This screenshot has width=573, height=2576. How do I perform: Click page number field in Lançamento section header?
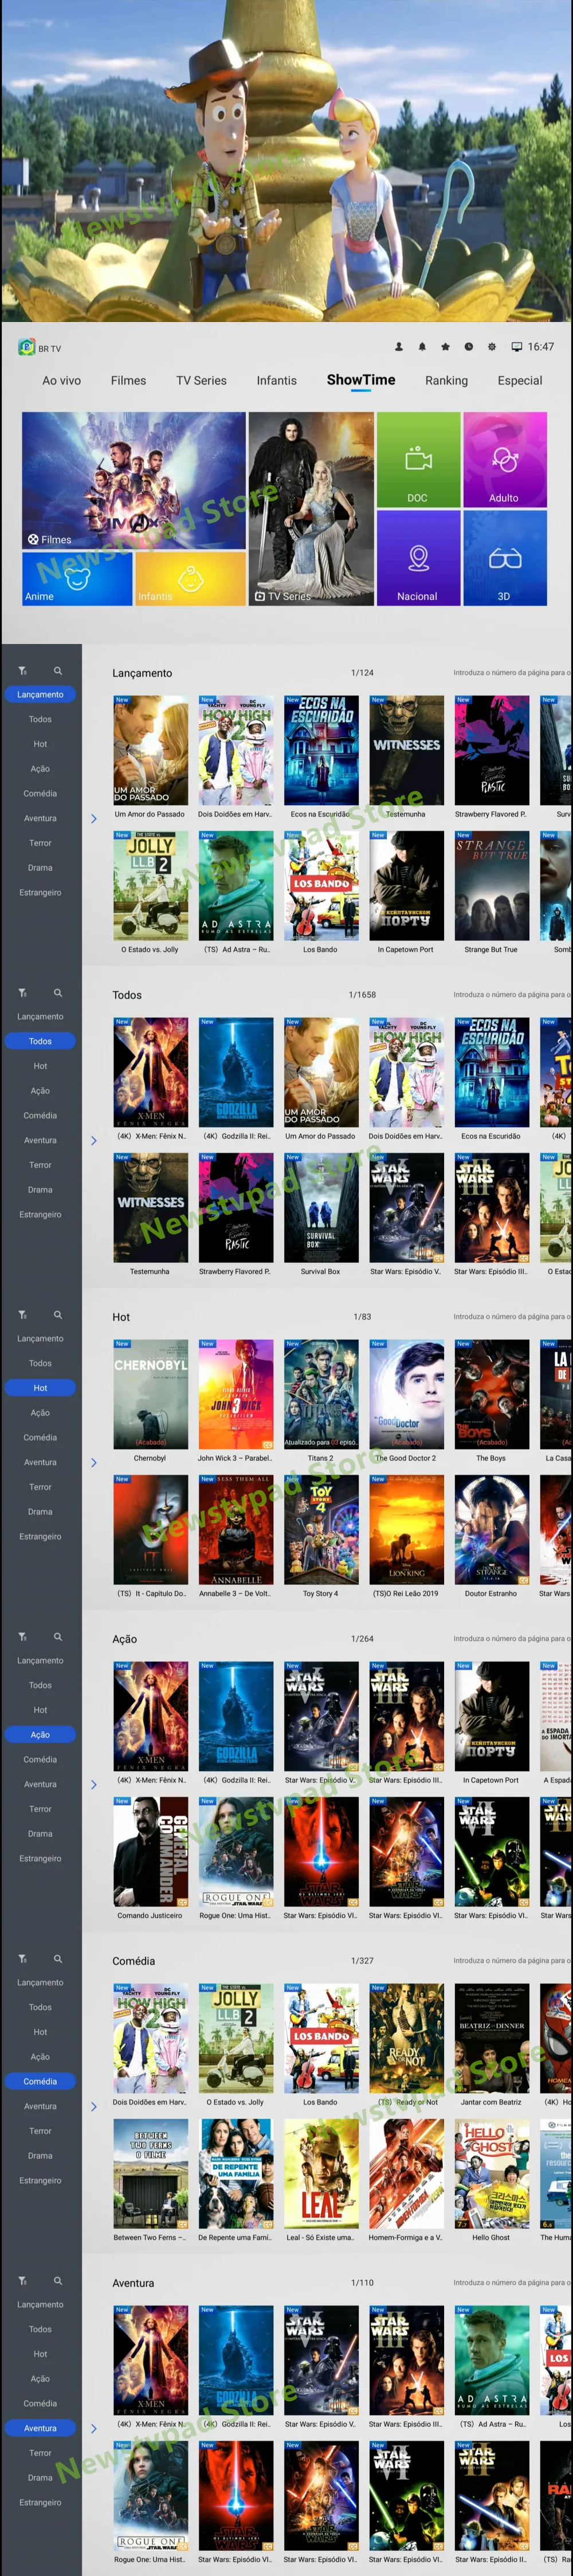coord(512,673)
